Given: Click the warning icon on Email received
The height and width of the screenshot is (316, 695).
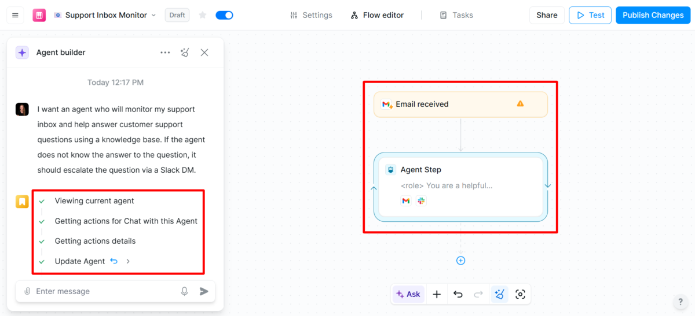Looking at the screenshot, I should (x=520, y=104).
